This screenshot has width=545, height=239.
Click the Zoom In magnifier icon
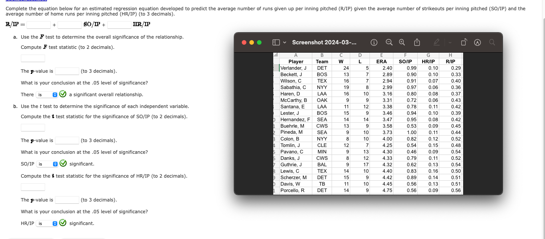click(401, 42)
